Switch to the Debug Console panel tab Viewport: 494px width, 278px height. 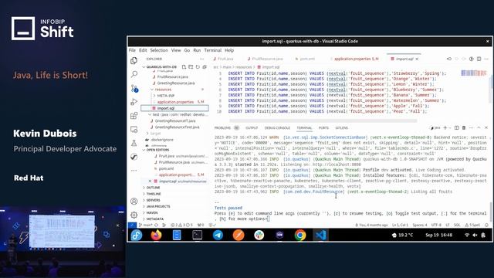coord(277,127)
